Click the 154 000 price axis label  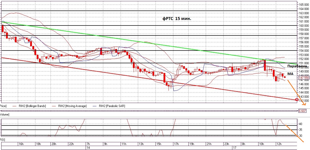304,50
